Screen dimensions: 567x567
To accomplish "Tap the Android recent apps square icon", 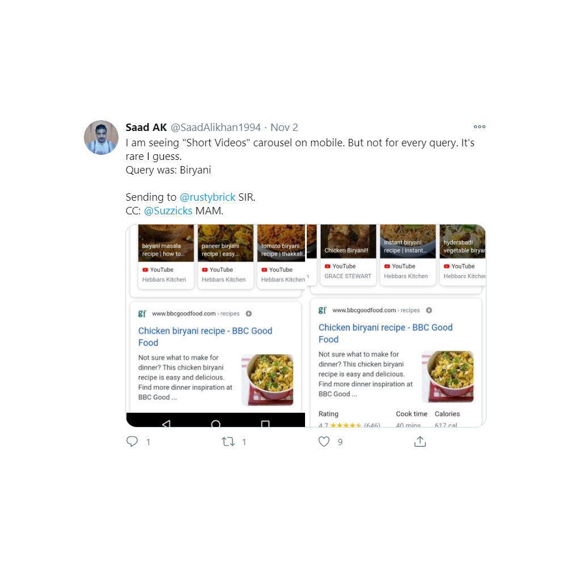I will click(x=265, y=424).
